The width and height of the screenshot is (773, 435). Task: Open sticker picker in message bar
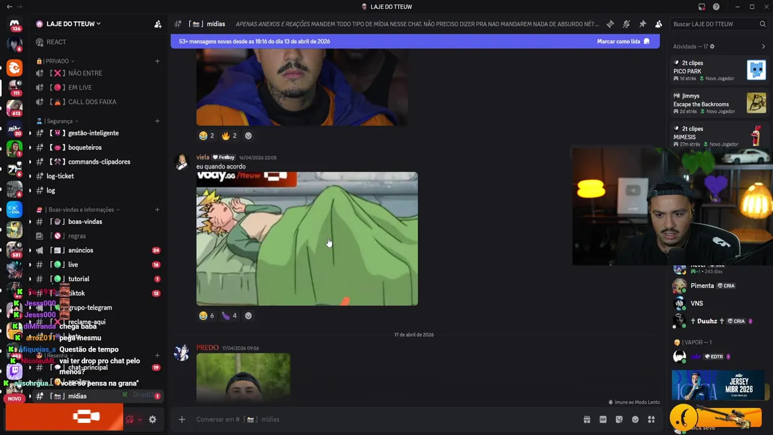coord(619,419)
